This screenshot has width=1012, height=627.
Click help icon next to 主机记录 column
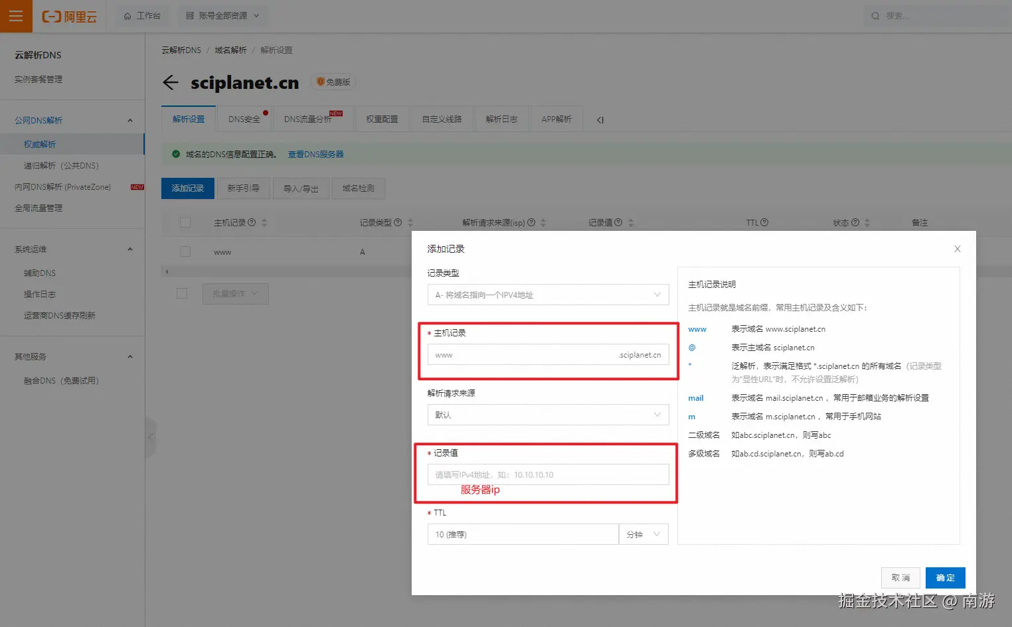tap(252, 222)
